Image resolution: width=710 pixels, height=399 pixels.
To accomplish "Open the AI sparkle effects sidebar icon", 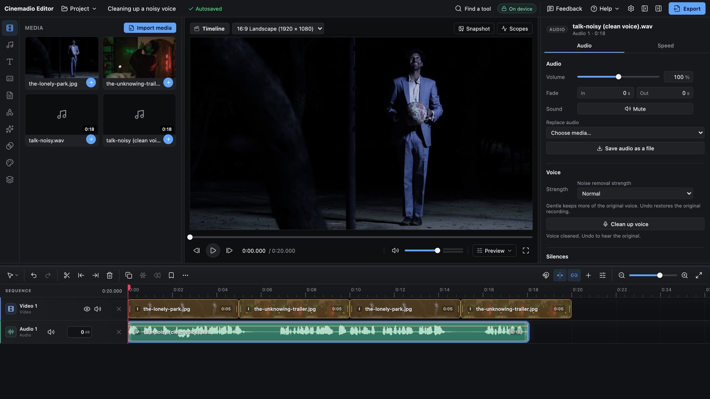I will pos(10,129).
